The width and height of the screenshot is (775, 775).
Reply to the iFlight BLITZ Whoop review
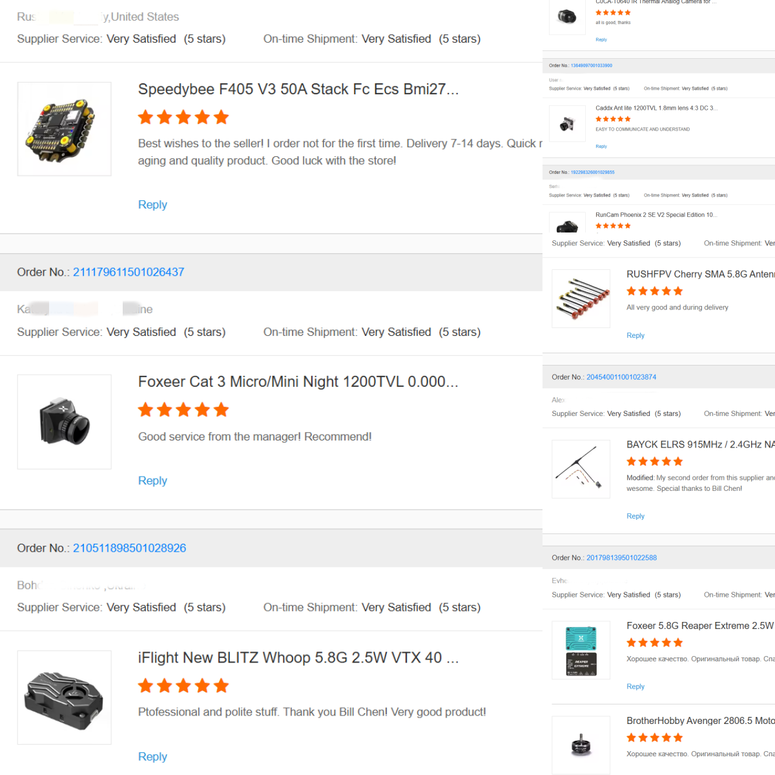pyautogui.click(x=152, y=756)
